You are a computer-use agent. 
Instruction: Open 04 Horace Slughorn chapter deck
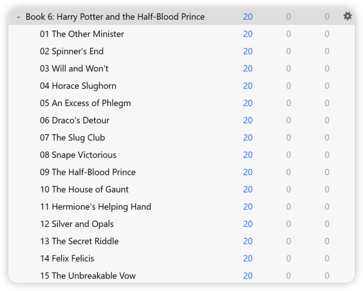pos(78,86)
